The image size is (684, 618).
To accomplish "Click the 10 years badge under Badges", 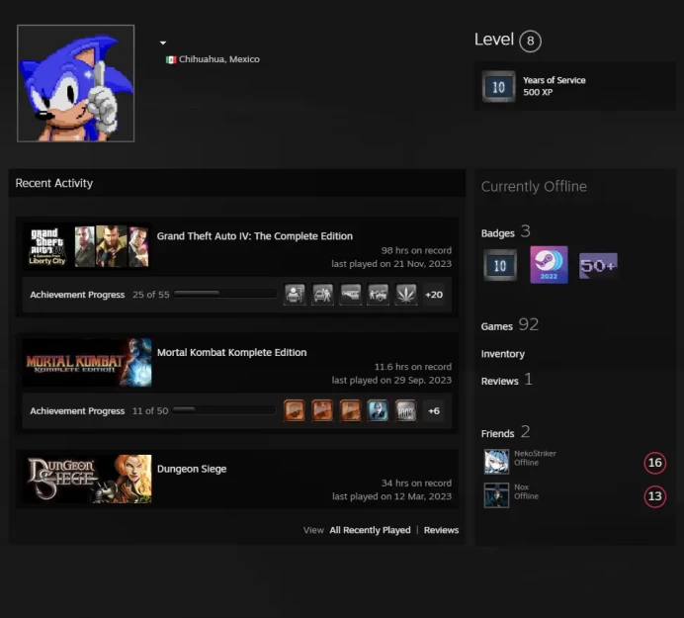I will point(500,265).
